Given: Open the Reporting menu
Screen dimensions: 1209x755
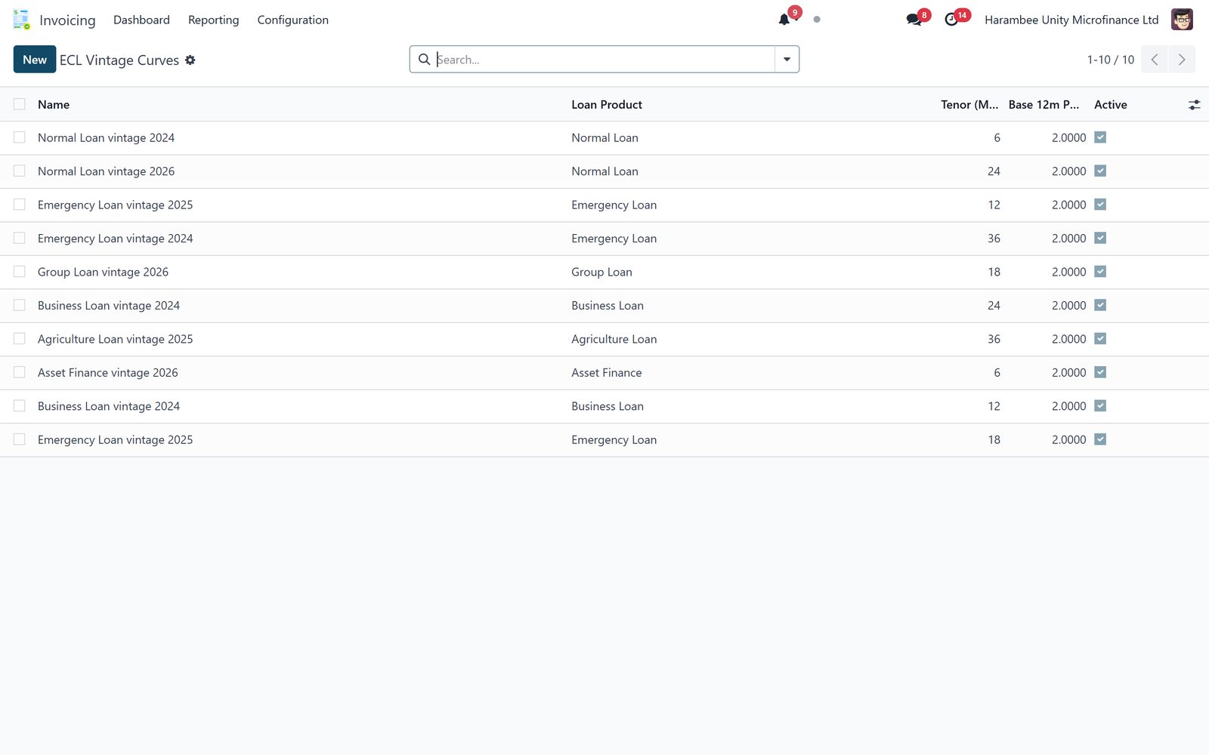Looking at the screenshot, I should (213, 20).
